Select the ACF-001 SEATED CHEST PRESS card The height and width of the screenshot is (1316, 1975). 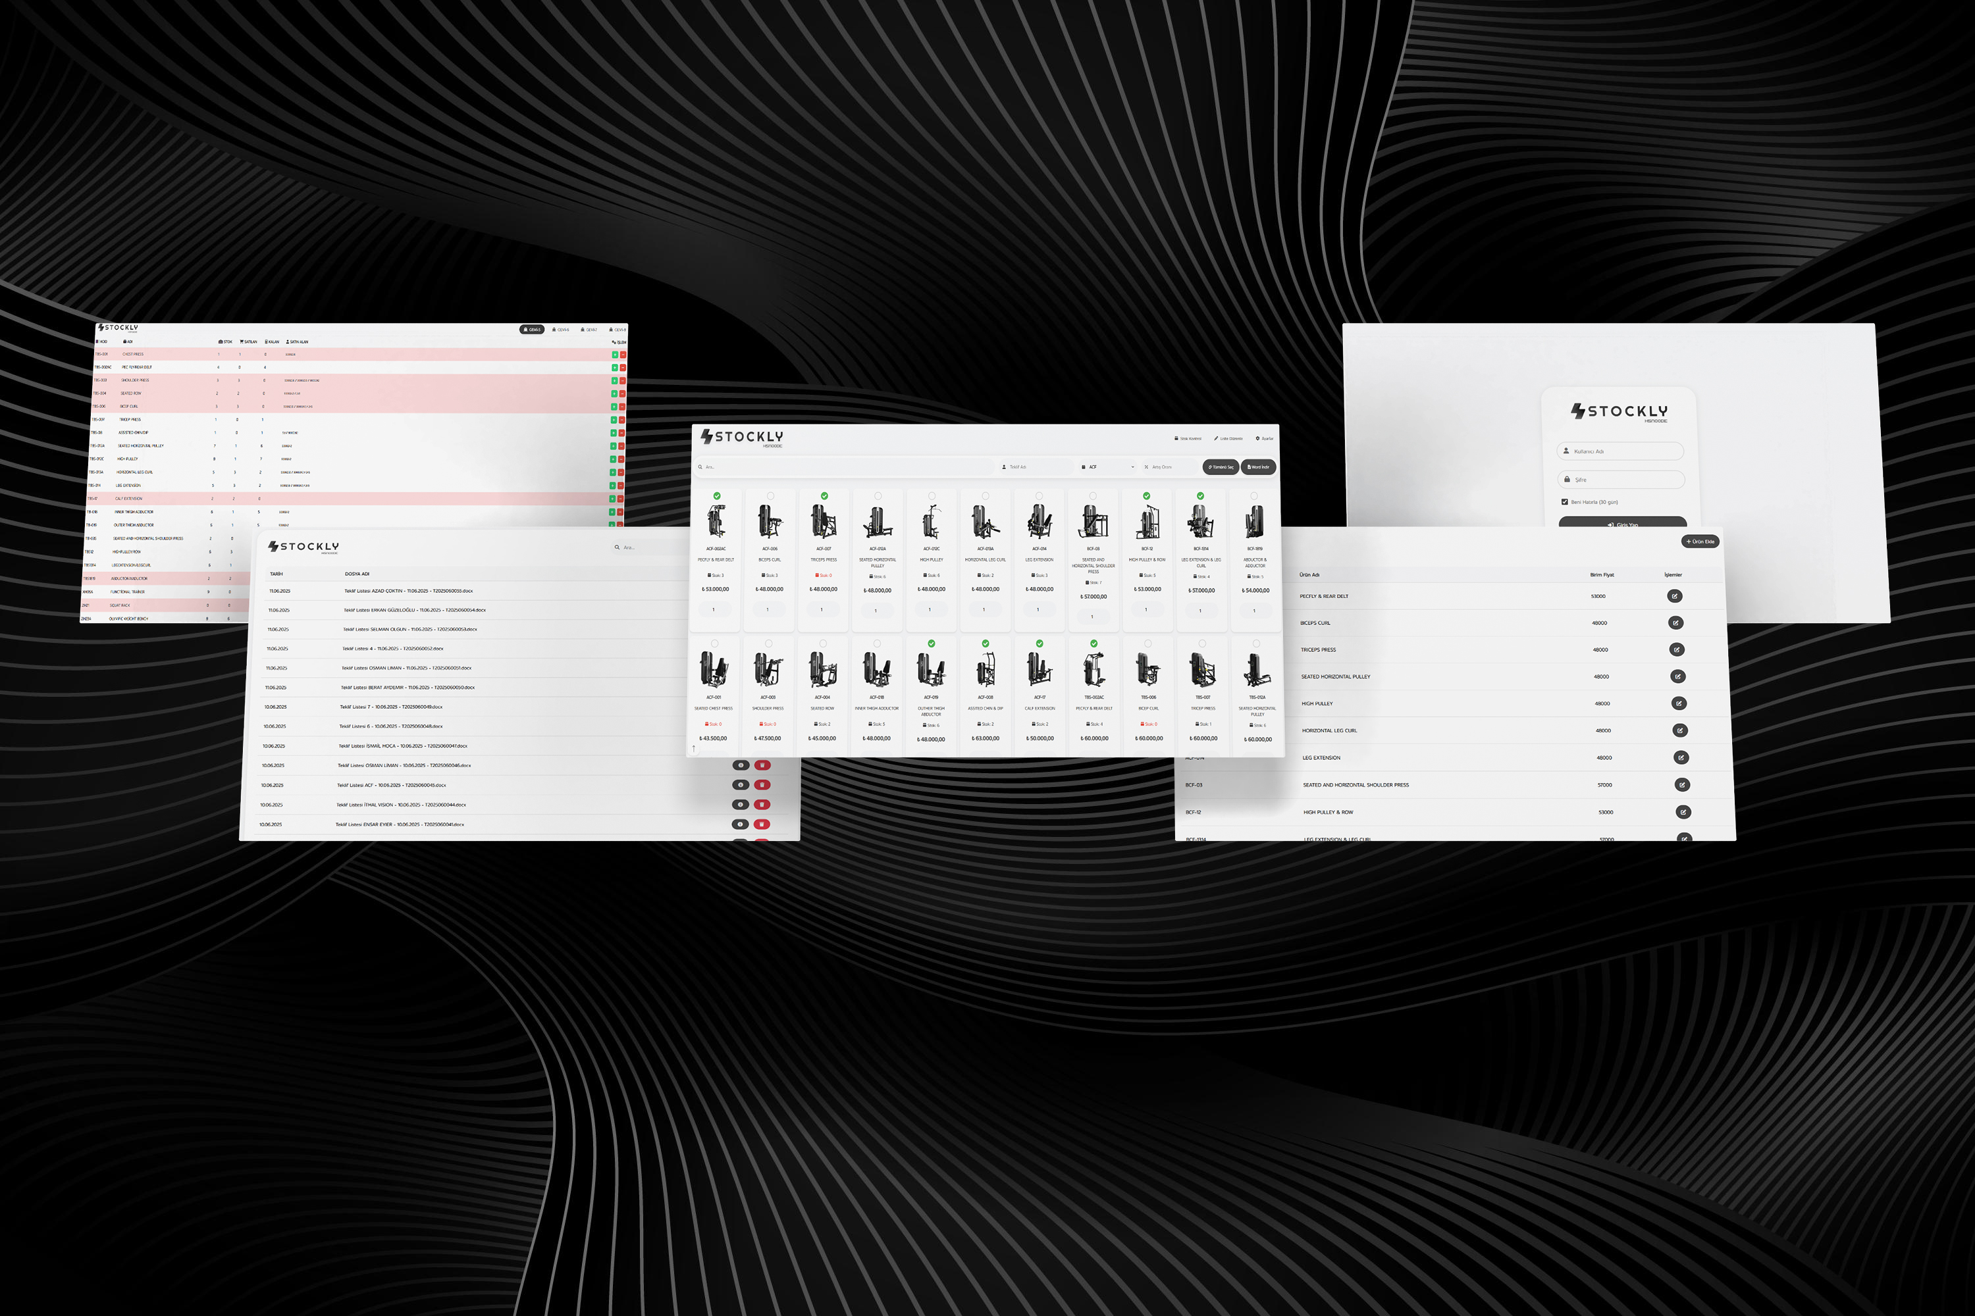point(714,644)
